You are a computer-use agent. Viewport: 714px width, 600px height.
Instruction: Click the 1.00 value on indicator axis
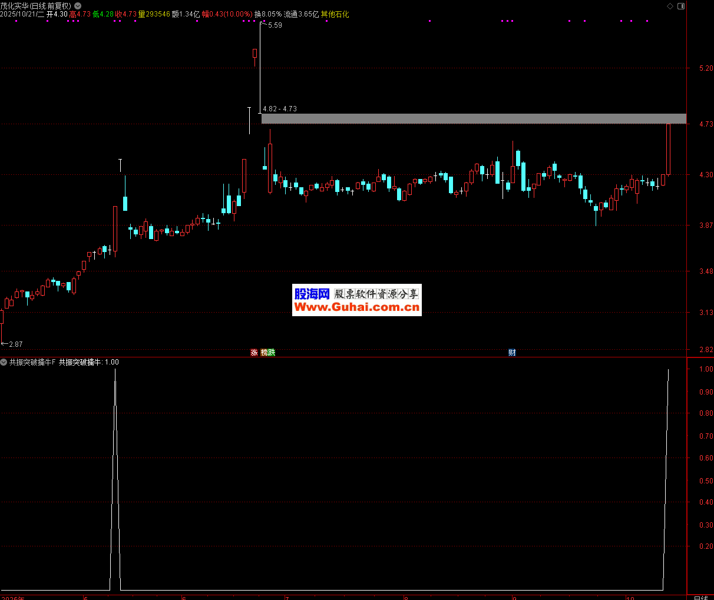(706, 369)
